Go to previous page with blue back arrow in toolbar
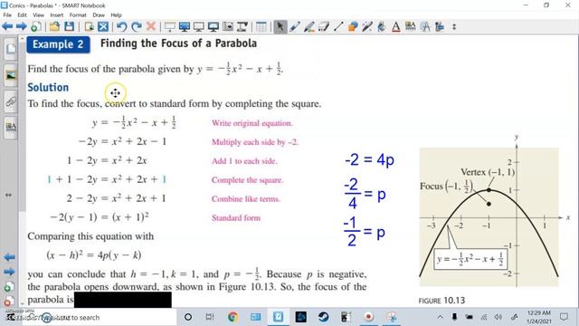Viewport: 579px width, 326px height. [7, 26]
